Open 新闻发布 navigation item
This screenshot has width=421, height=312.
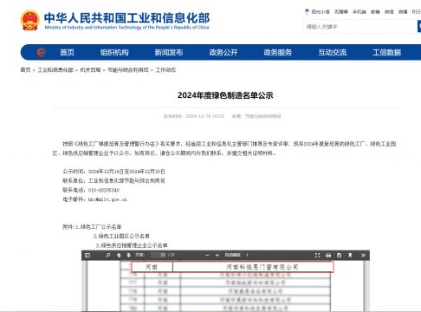(169, 52)
